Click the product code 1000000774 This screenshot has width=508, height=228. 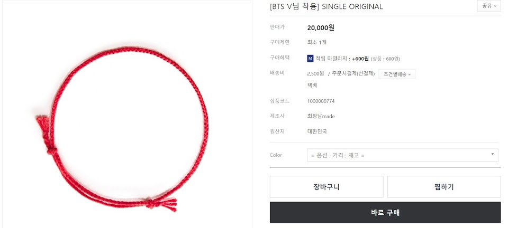[321, 101]
